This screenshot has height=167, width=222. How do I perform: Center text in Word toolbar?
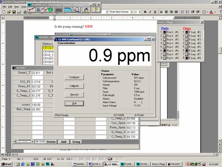point(166,12)
